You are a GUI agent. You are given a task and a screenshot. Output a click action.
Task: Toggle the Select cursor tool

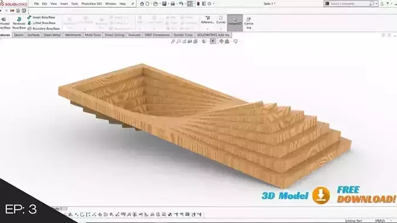pyautogui.click(x=190, y=4)
